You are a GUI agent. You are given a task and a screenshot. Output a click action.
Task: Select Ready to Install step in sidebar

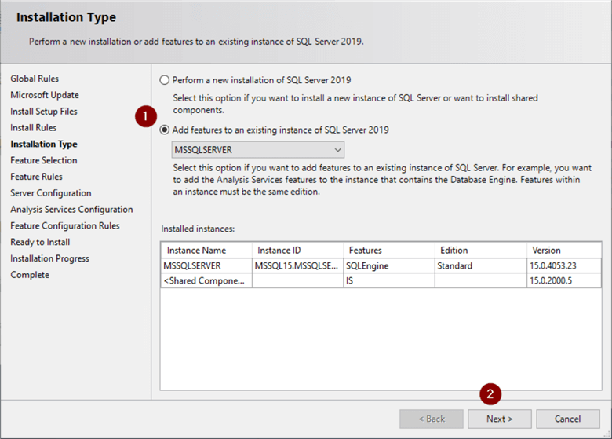[x=40, y=242]
